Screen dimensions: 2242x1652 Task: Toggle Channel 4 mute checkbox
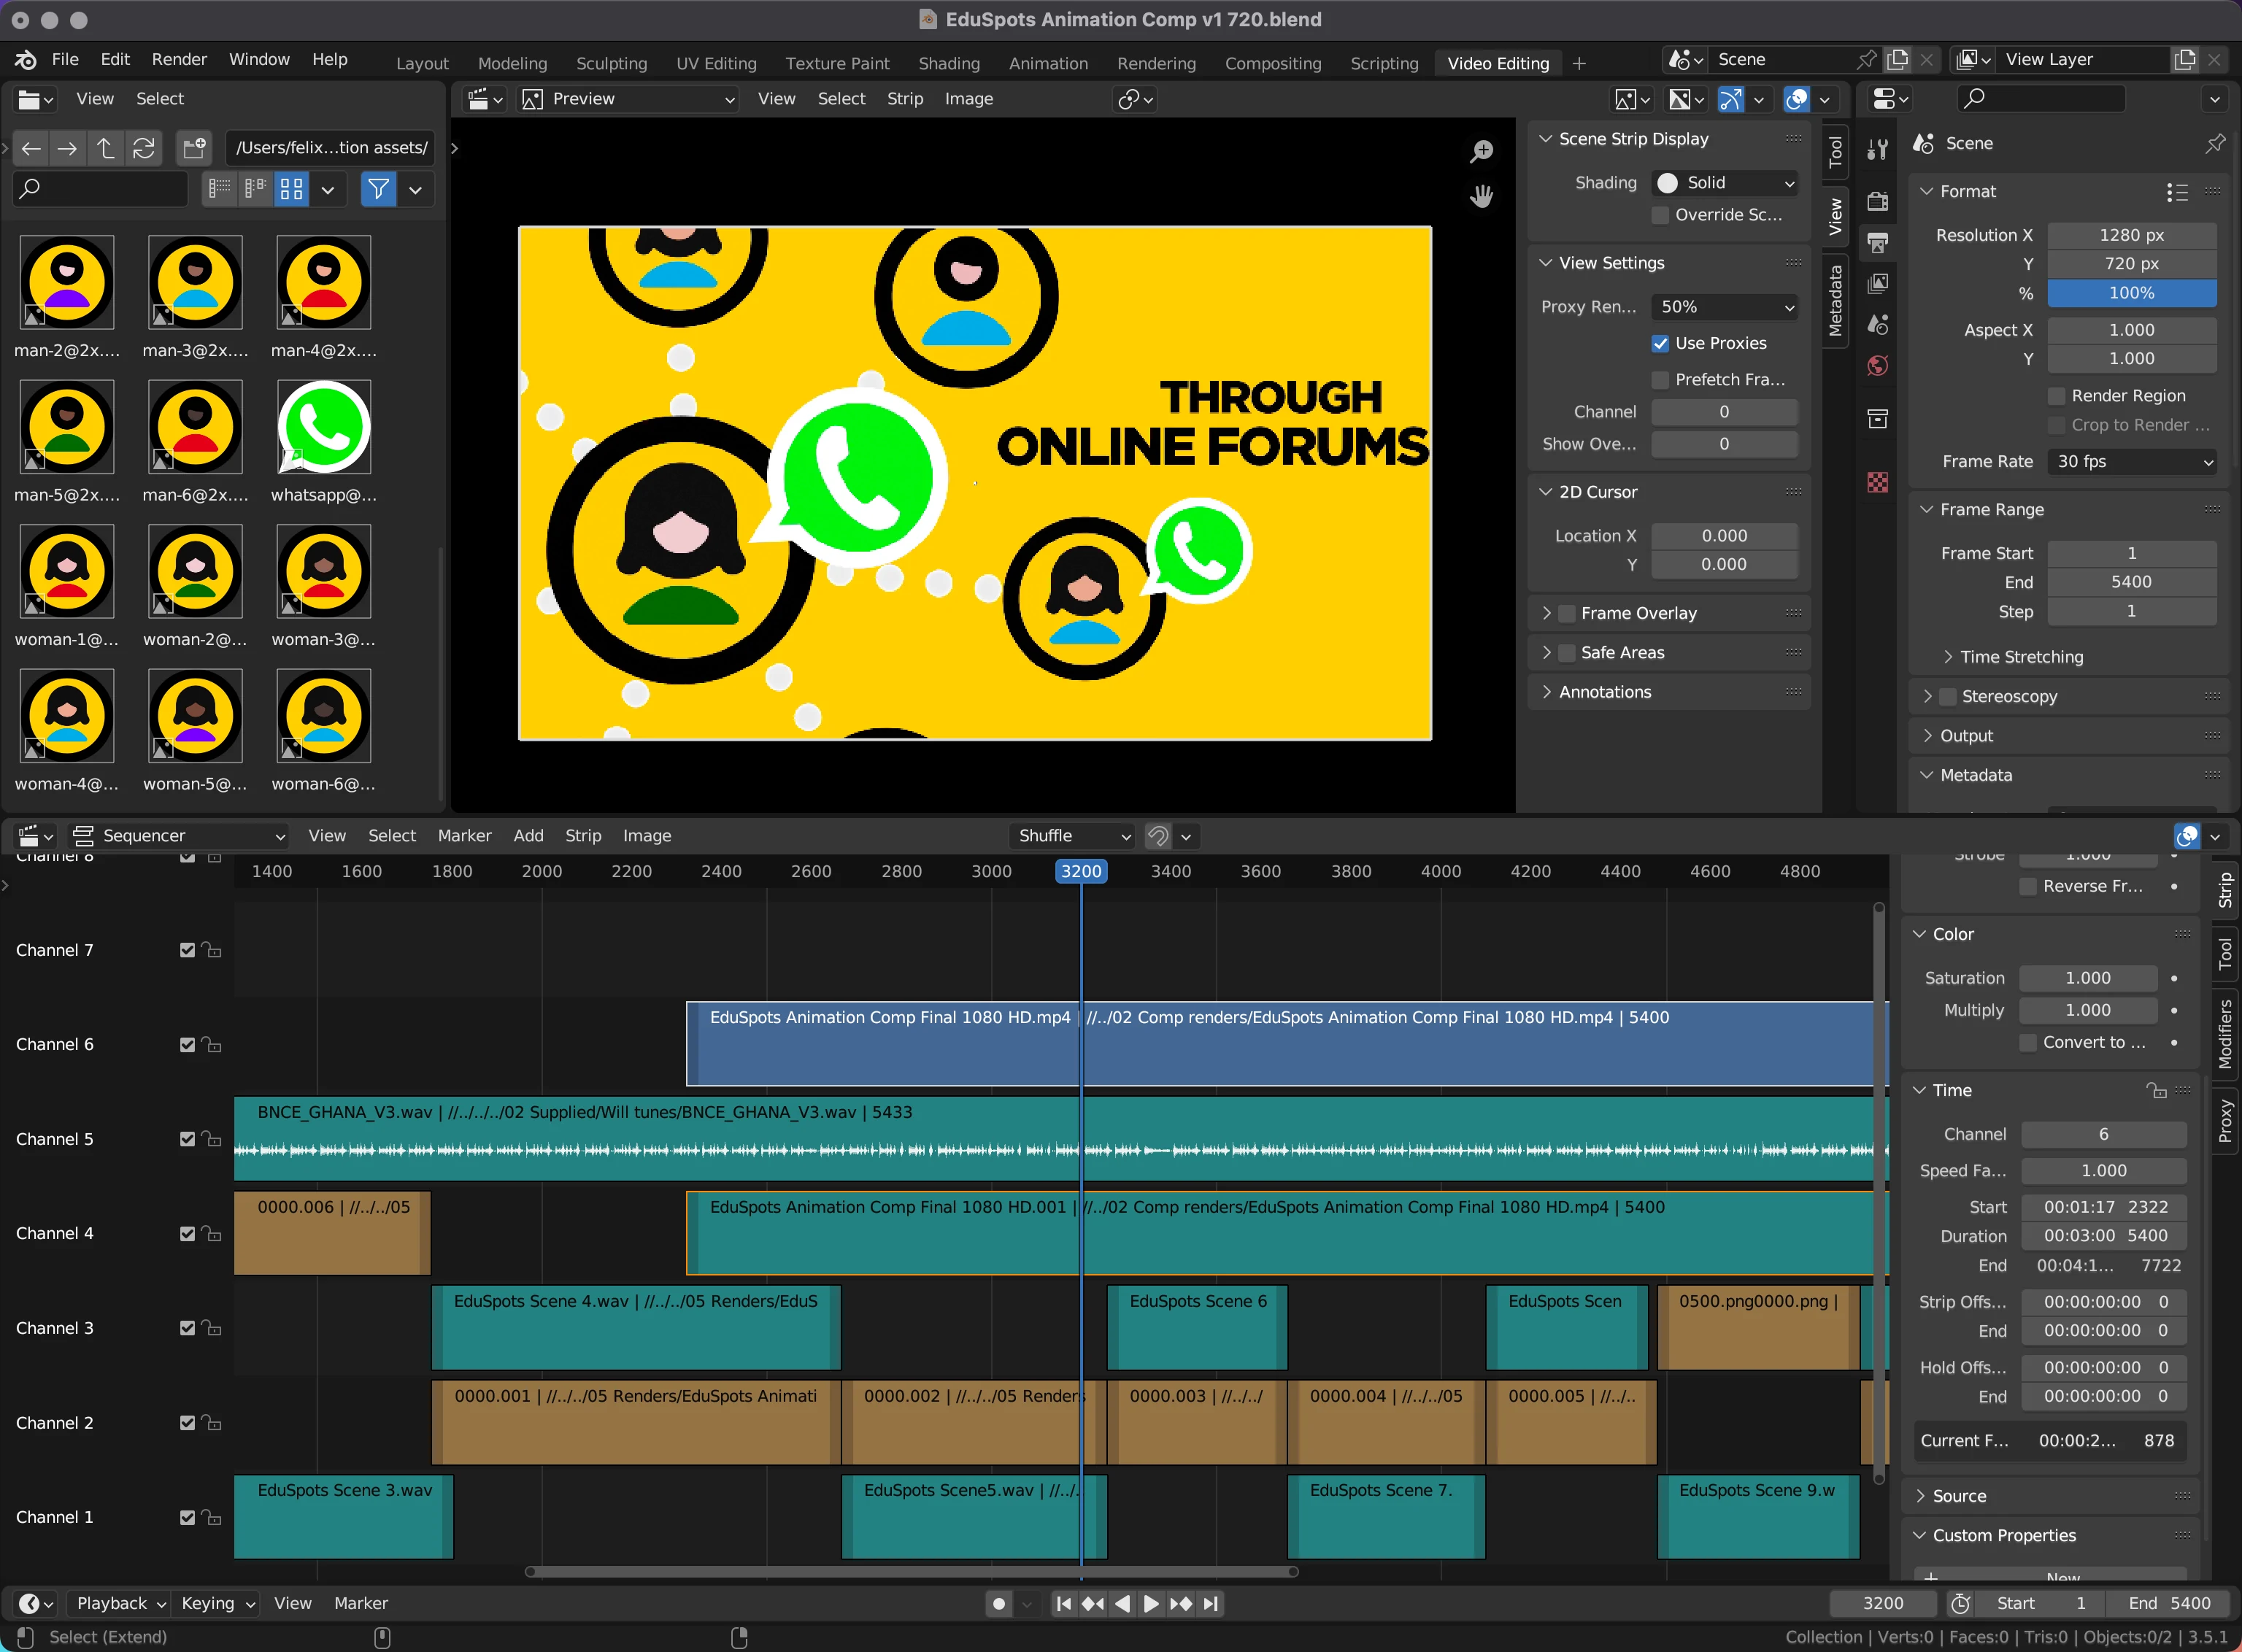[187, 1234]
